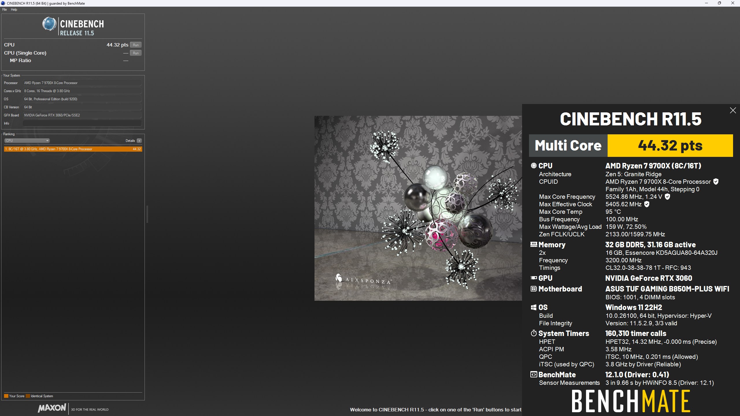Click the Multi Core label

[x=568, y=145]
